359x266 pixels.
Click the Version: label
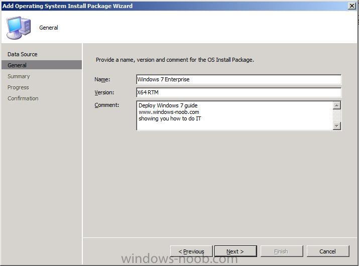(x=104, y=92)
